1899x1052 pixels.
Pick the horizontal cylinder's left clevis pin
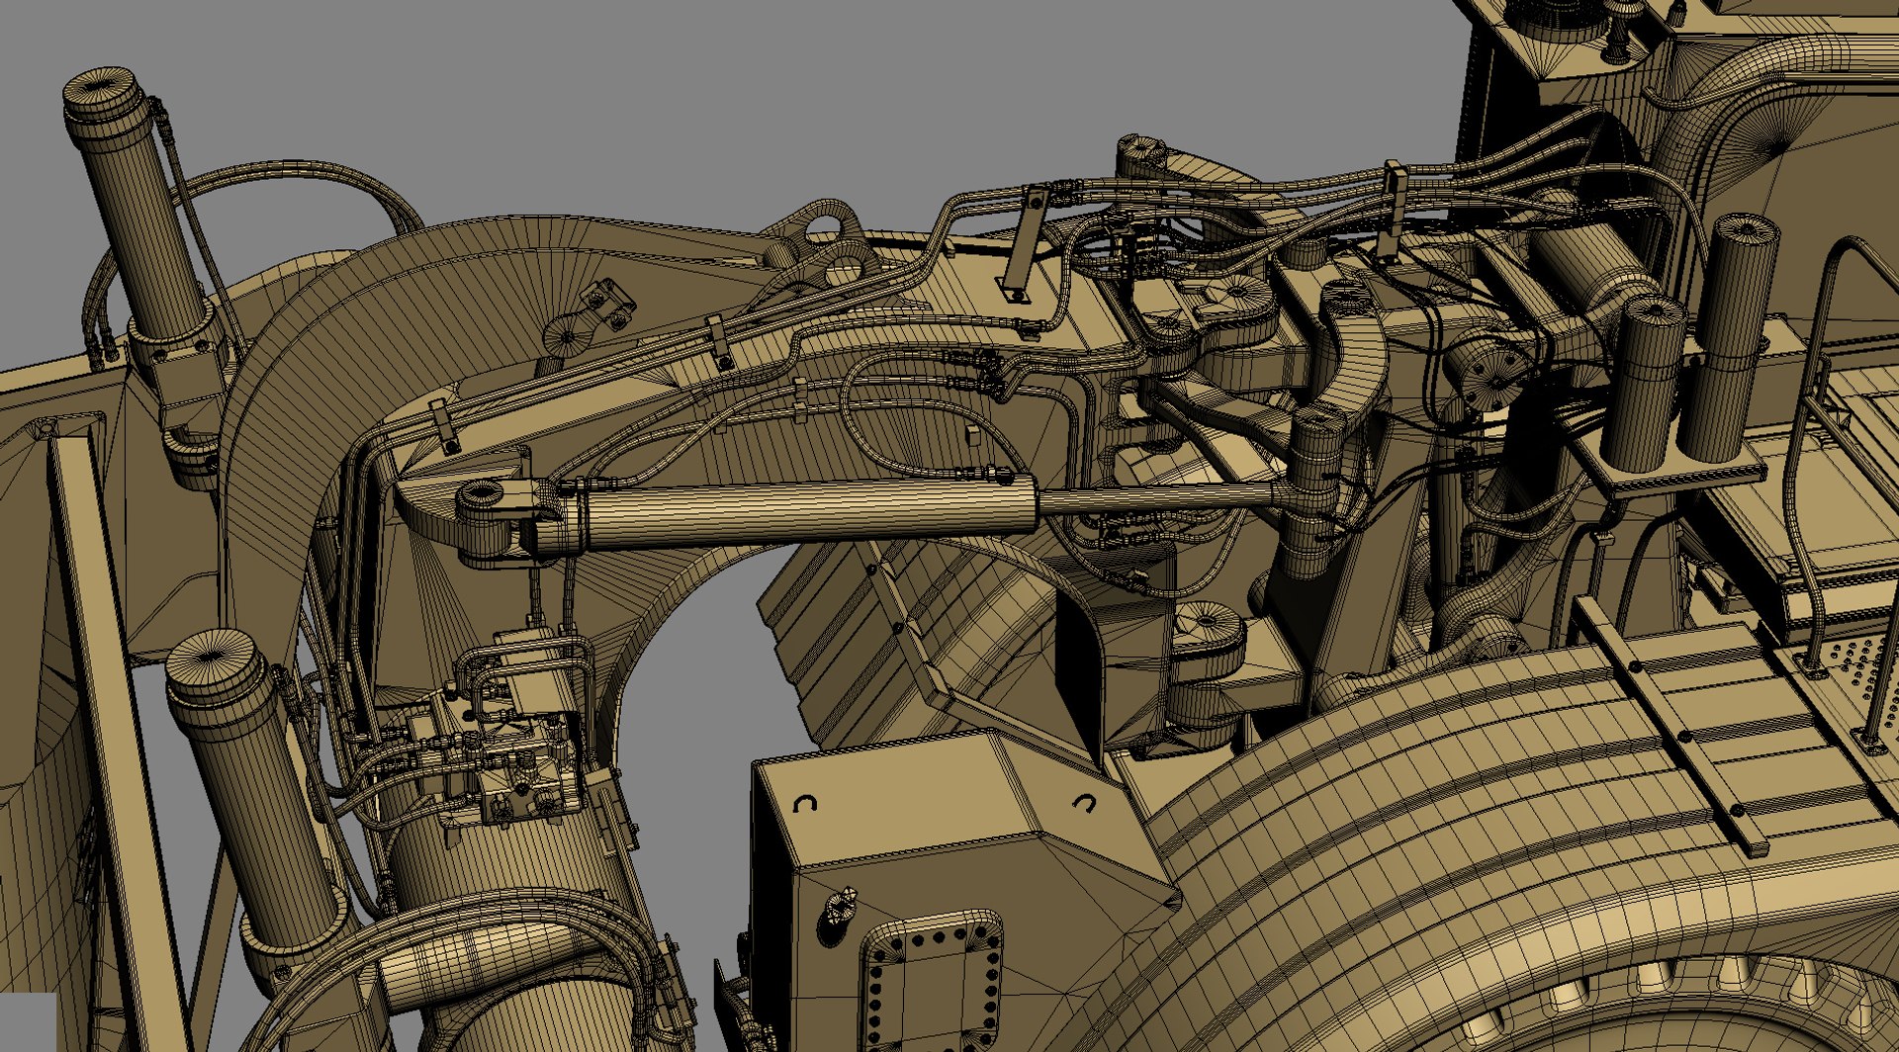(483, 491)
